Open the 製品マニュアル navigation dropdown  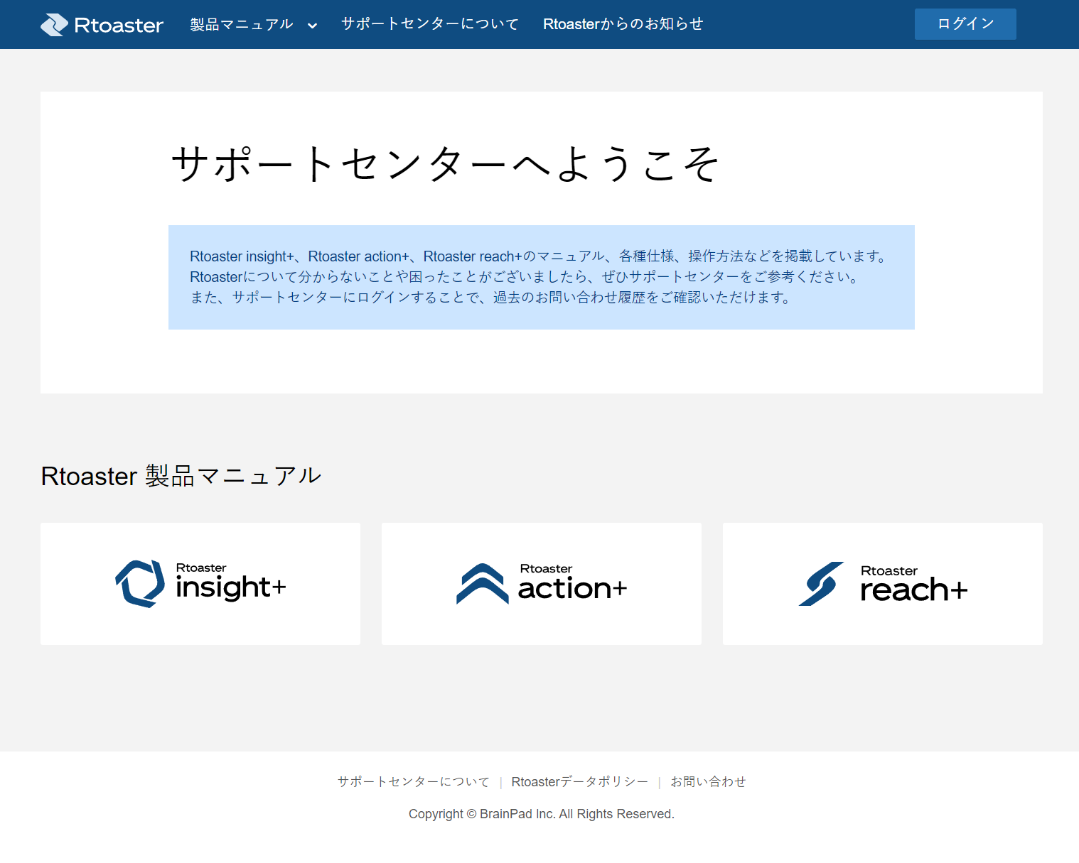point(240,23)
